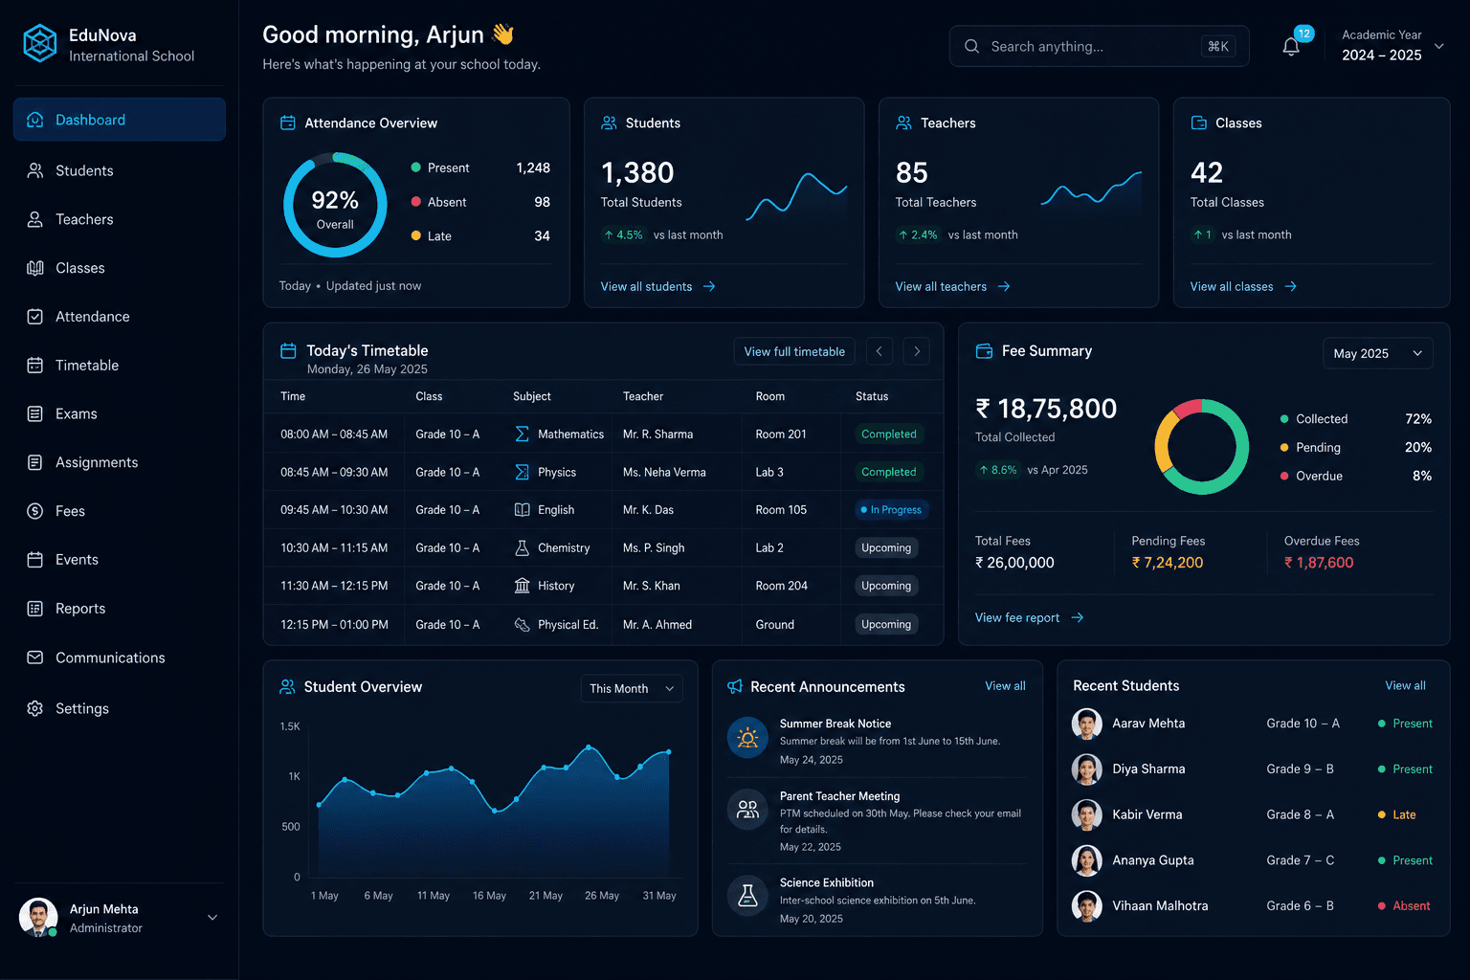
Task: Click the Chemistry subject flask icon
Action: pos(522,547)
